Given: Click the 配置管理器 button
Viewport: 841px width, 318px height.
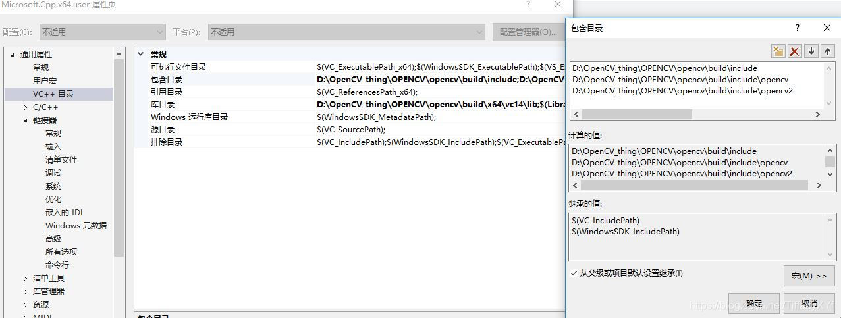Looking at the screenshot, I should point(529,32).
